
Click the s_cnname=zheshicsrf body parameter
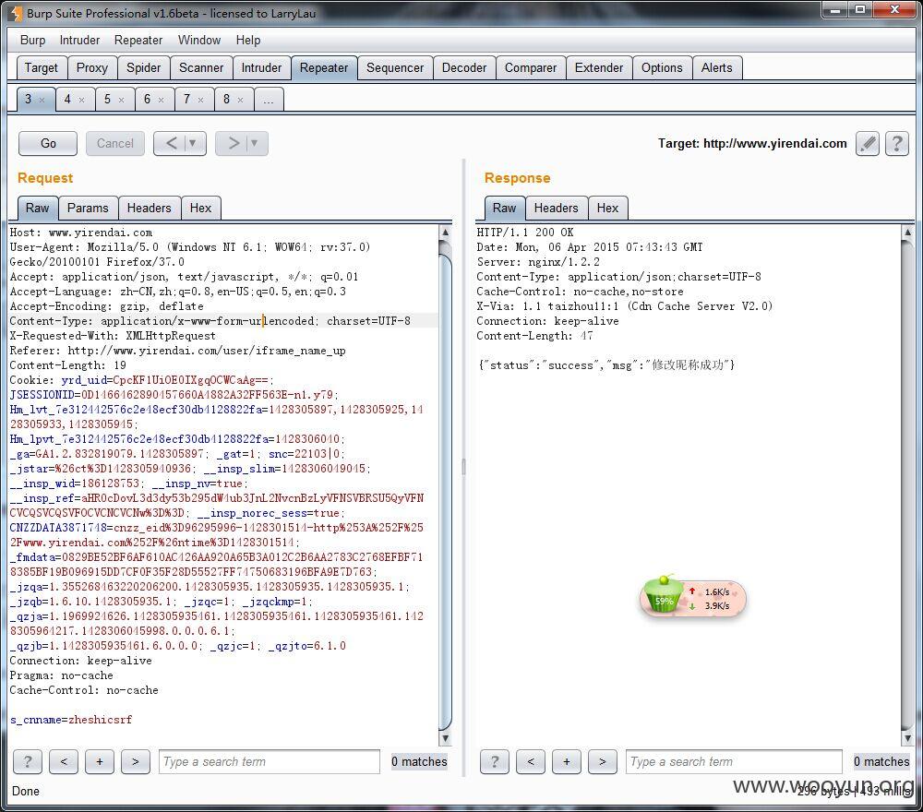pos(71,720)
